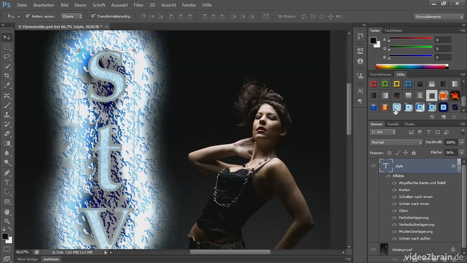Open the Deckkraft percentage dropdown arrow
This screenshot has width=467, height=263.
click(x=462, y=142)
